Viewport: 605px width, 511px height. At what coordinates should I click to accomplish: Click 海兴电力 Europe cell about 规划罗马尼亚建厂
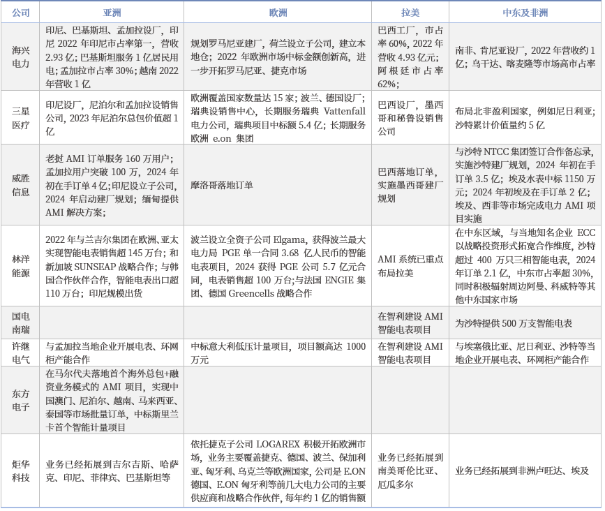point(278,57)
